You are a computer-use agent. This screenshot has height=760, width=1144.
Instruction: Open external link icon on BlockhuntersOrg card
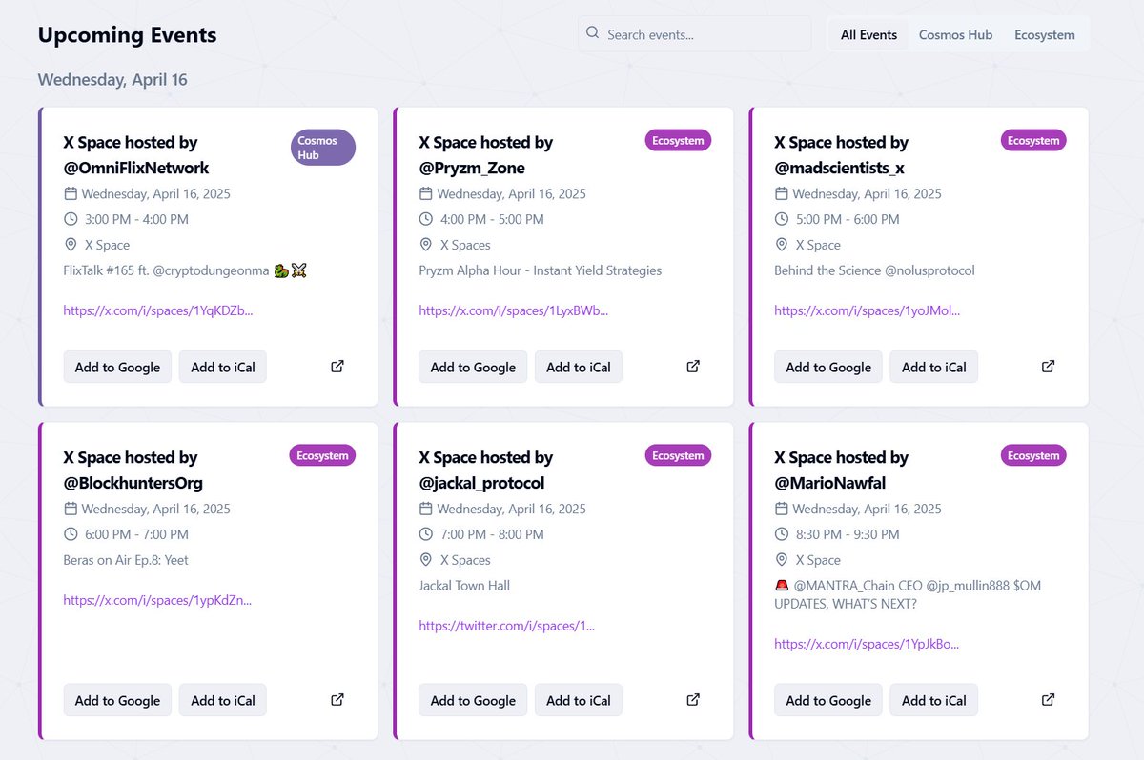[337, 699]
